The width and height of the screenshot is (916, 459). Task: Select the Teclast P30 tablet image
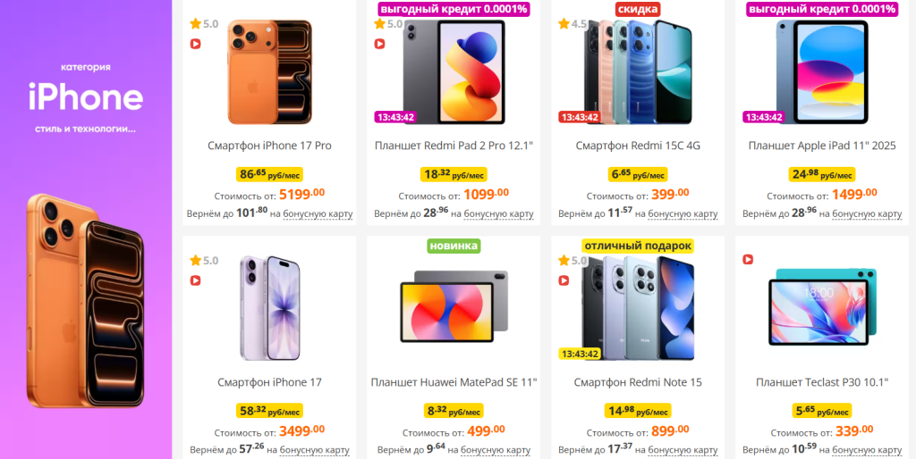pos(822,307)
